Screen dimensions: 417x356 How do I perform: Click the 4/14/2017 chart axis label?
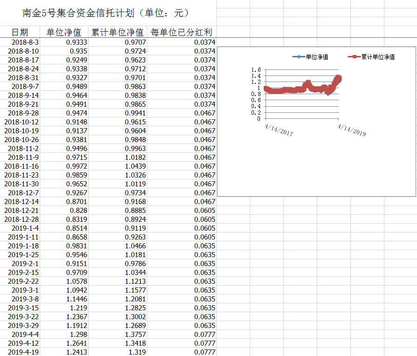279,130
